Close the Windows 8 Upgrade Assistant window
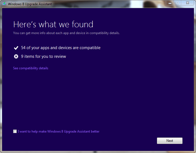 coord(188,3)
